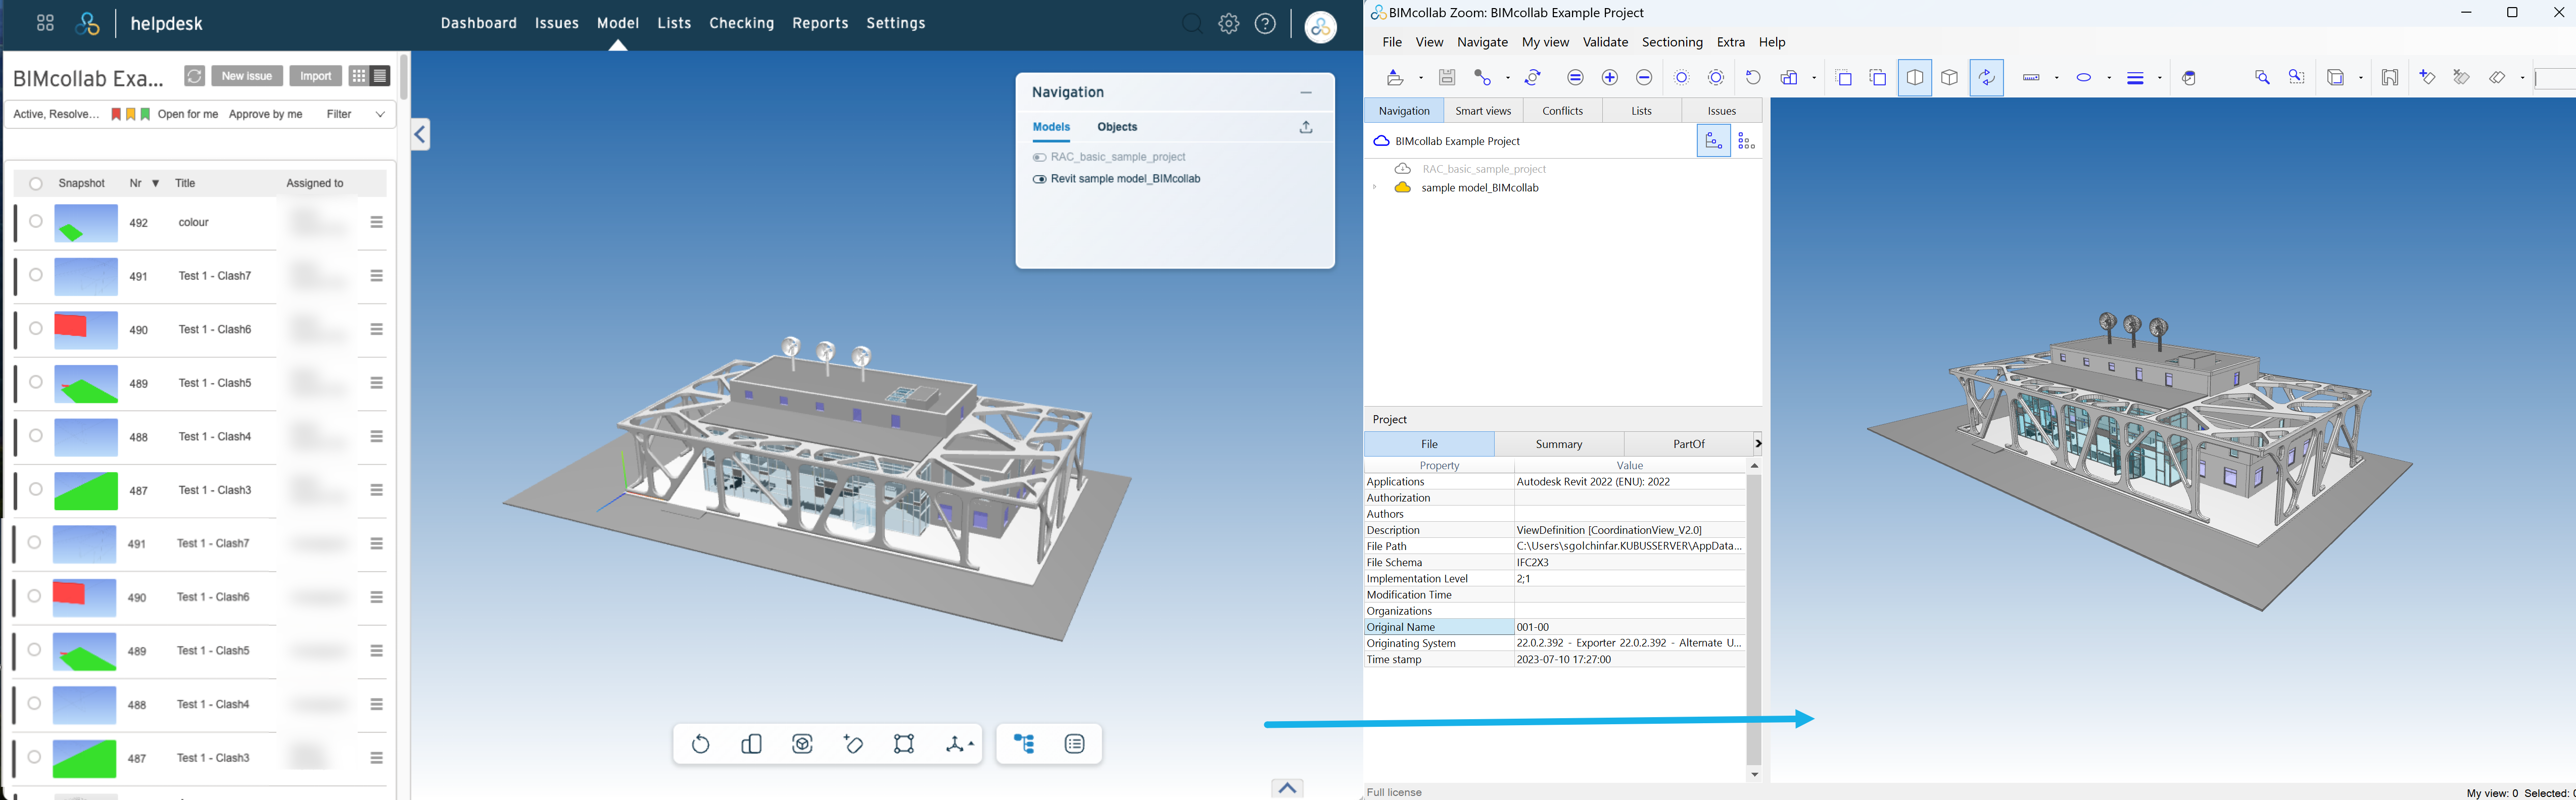The image size is (2576, 800).
Task: Select radio button for first Test 1 - Clash6 row
Action: [x=36, y=329]
